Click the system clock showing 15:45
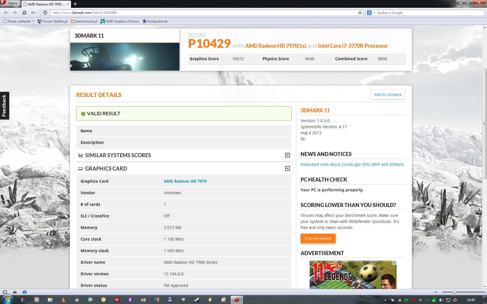The width and height of the screenshot is (487, 304). [x=471, y=300]
